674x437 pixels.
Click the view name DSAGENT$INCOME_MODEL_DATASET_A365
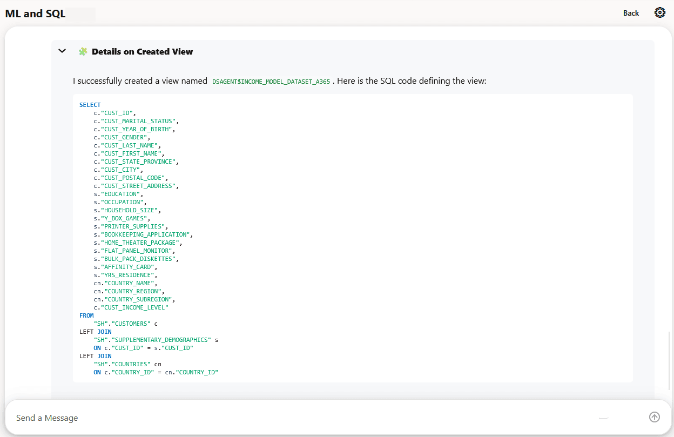(271, 82)
